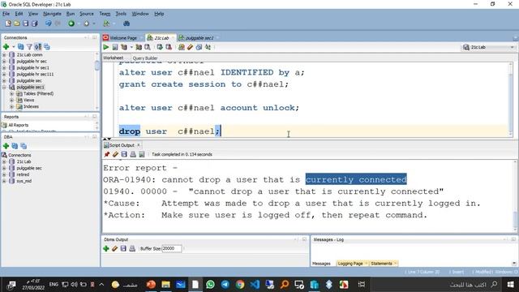Click the line 'alter user c##nael account unlock;'

[x=209, y=108]
